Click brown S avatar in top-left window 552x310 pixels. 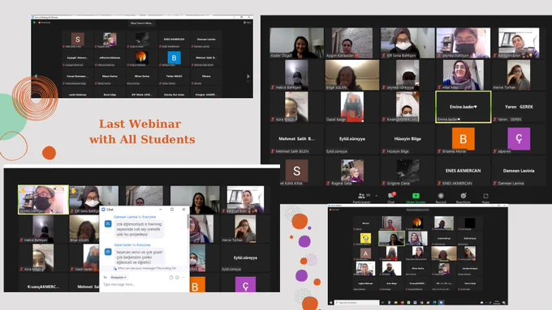coord(77,40)
